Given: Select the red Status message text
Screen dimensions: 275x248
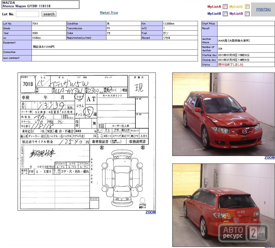Looking at the screenshot, I should [x=230, y=64].
